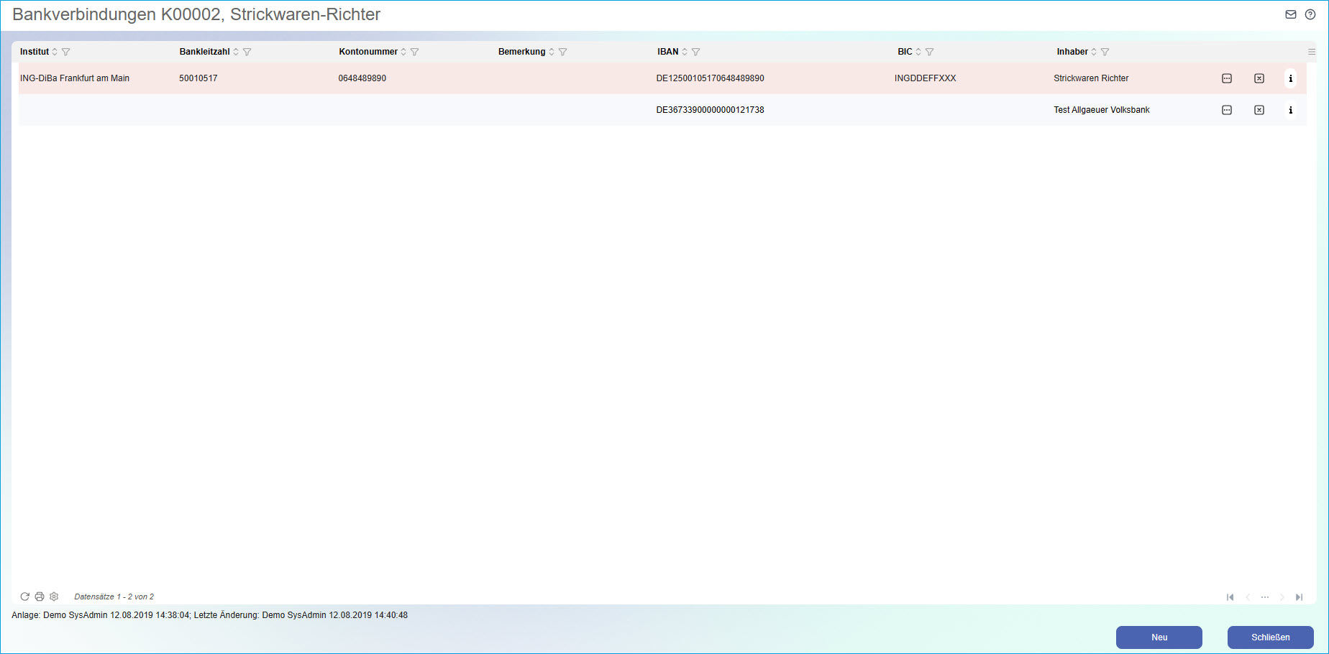Click the mail icon in title bar
The width and height of the screenshot is (1329, 654).
click(1291, 14)
